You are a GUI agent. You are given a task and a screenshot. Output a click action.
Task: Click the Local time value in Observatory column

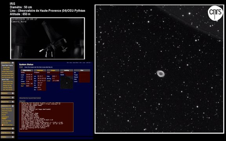coord(29,75)
